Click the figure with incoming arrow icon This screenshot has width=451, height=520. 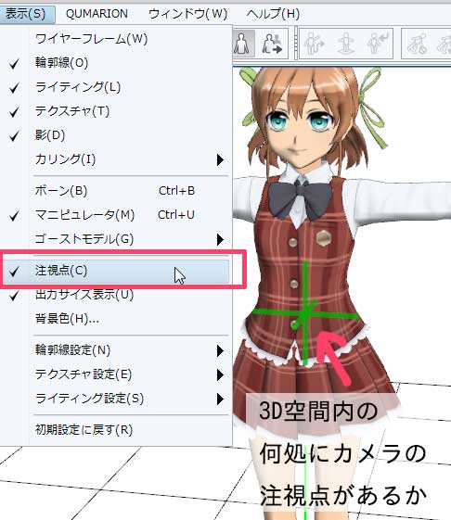(378, 44)
